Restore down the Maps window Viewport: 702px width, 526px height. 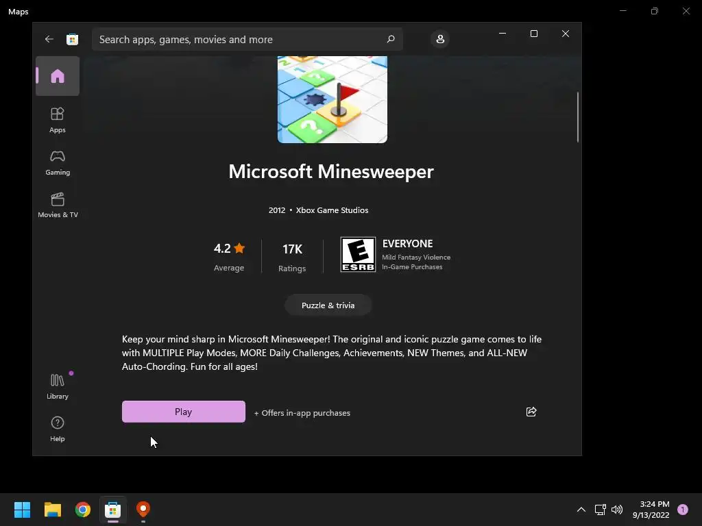tap(655, 11)
